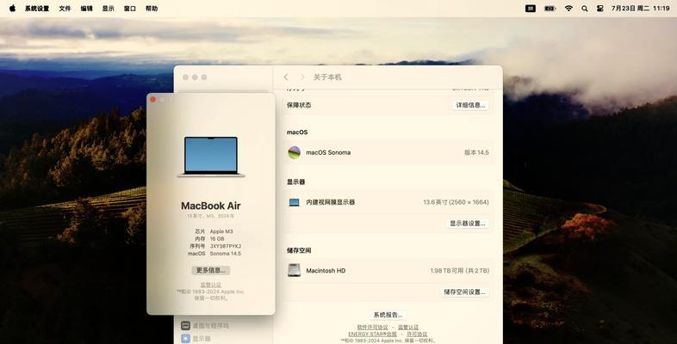Screen dimensions: 677x344
Task: Open the 软件许可协议 link
Action: 372,327
